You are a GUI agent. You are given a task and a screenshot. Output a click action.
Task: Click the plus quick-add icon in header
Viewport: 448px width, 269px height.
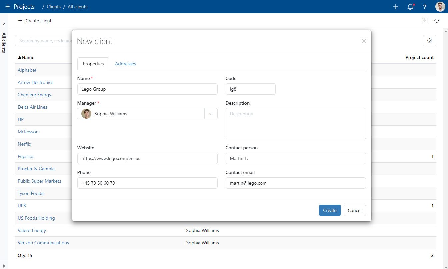[396, 7]
